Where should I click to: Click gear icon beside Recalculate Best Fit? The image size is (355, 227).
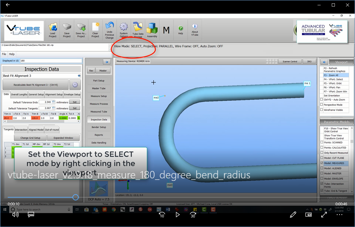pyautogui.click(x=75, y=85)
